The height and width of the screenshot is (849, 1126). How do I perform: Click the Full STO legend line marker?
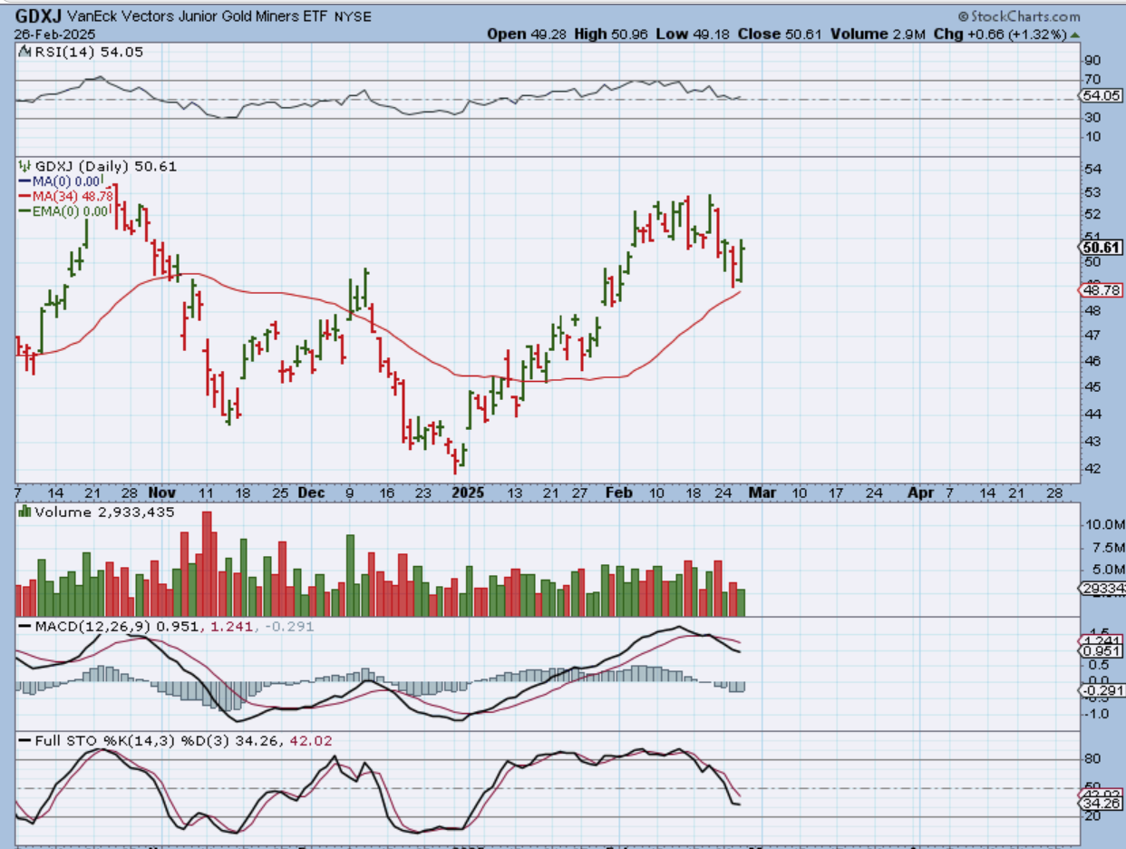coord(24,741)
